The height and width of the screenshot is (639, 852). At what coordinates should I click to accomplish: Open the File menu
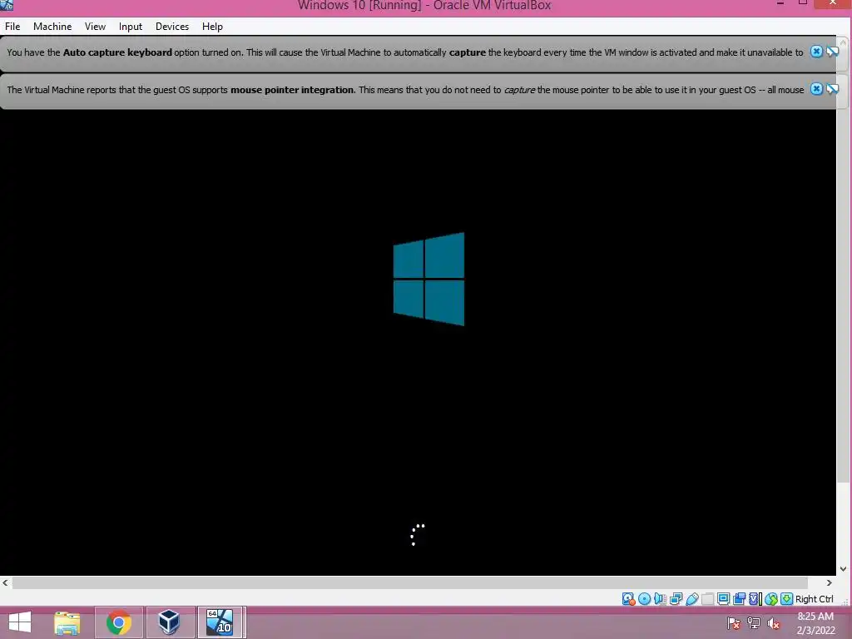12,26
